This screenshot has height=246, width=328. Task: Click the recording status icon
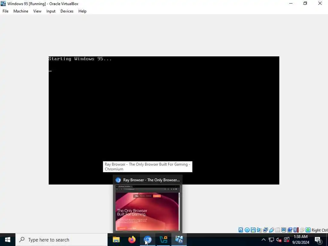pos(290,230)
